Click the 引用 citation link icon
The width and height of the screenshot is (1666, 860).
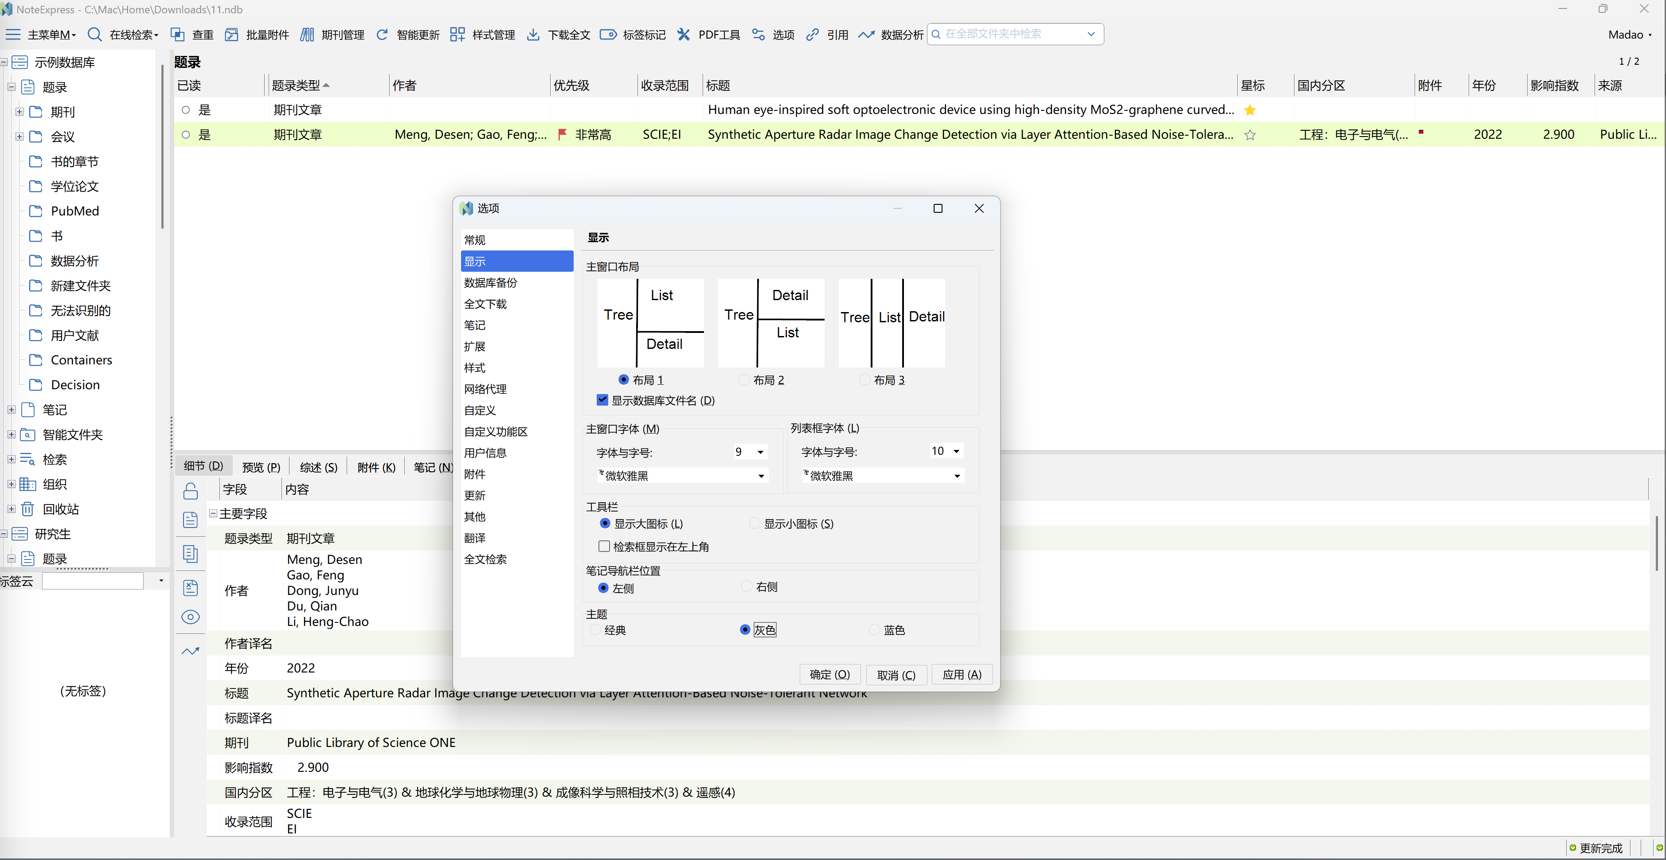tap(812, 34)
